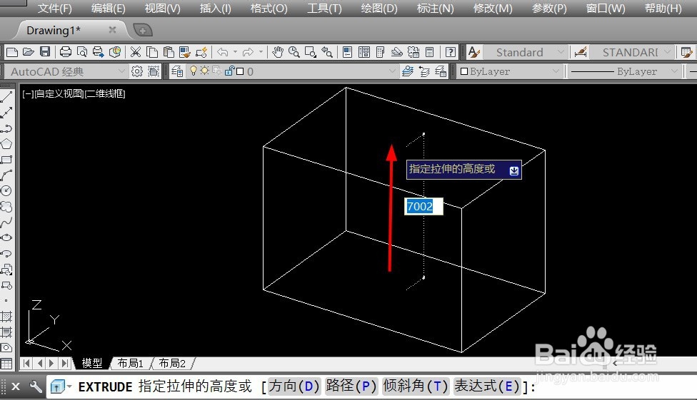Open the STANDARD dimension style dropdown

point(631,52)
